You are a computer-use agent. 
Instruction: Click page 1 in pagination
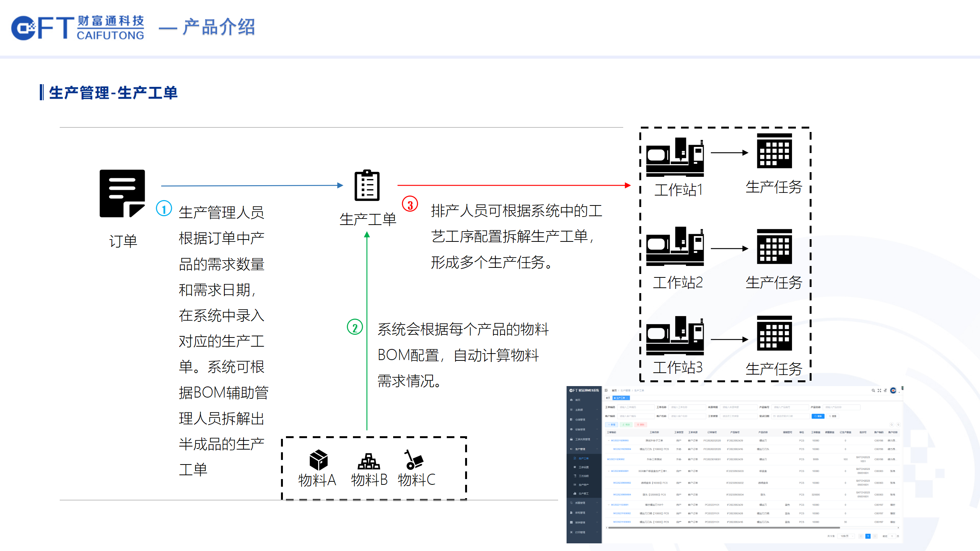(x=868, y=536)
